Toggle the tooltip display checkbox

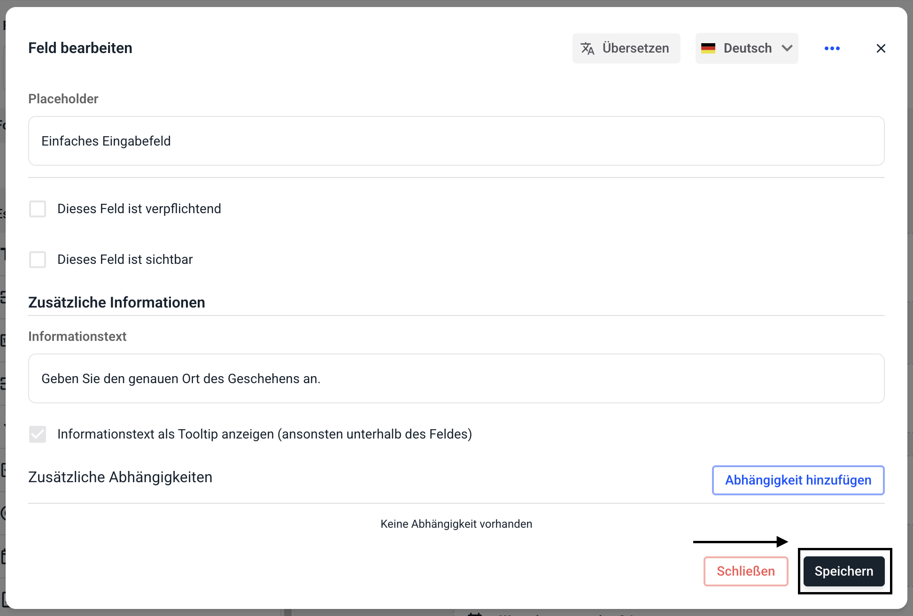pos(38,434)
